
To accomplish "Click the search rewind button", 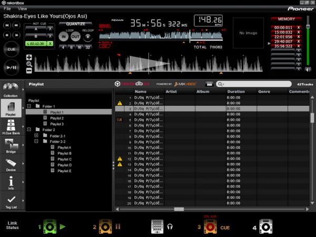I will pyautogui.click(x=7, y=35).
